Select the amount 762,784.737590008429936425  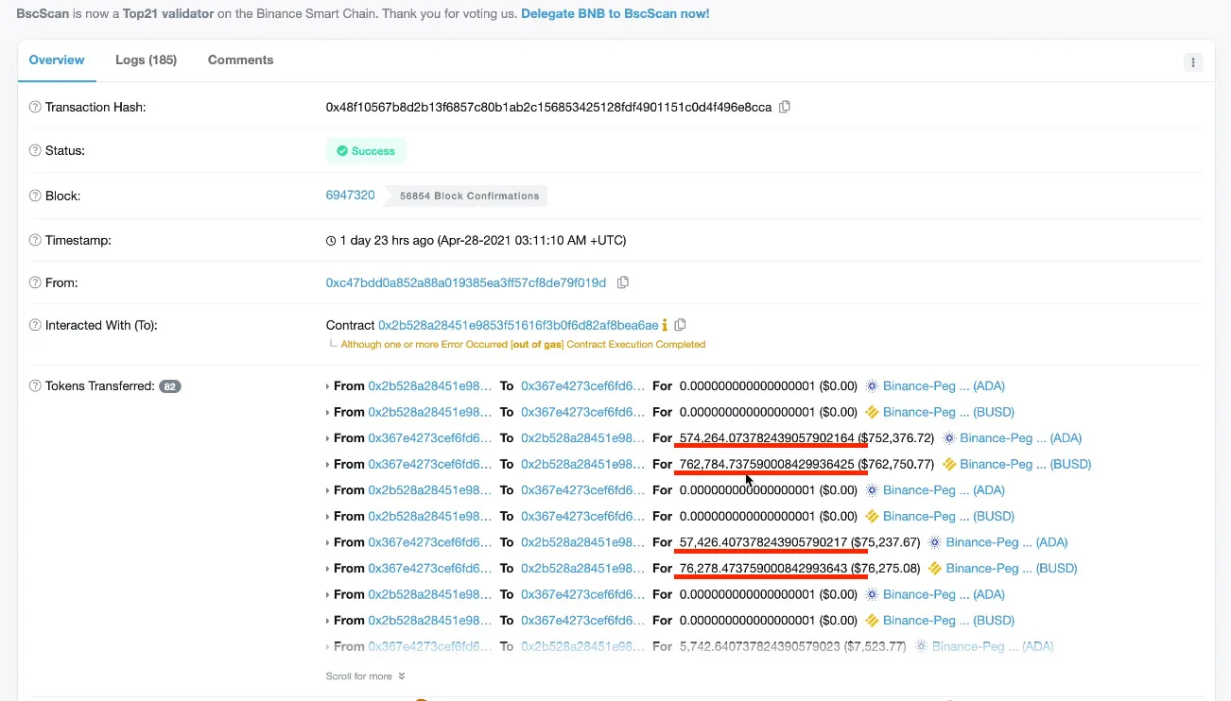tap(767, 464)
